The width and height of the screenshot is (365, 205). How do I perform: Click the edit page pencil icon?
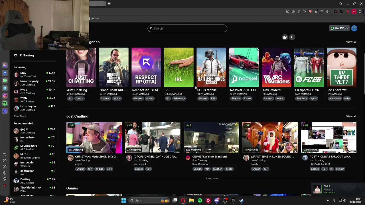click(x=287, y=11)
